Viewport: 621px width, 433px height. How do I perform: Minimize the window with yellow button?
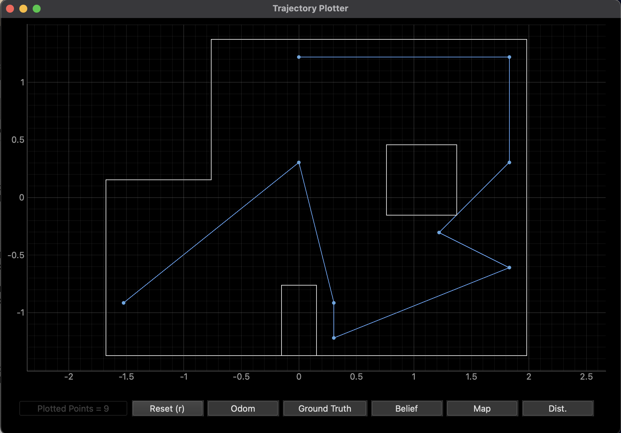point(23,9)
